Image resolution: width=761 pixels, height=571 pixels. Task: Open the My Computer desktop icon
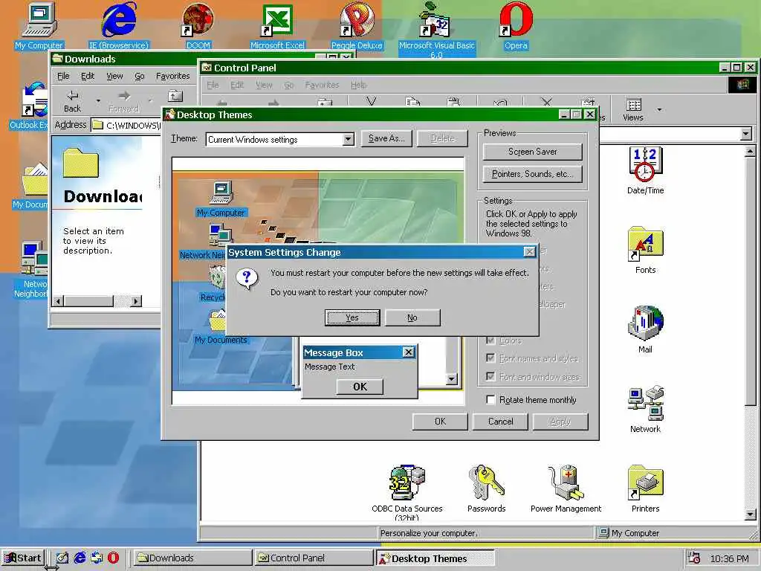point(39,25)
